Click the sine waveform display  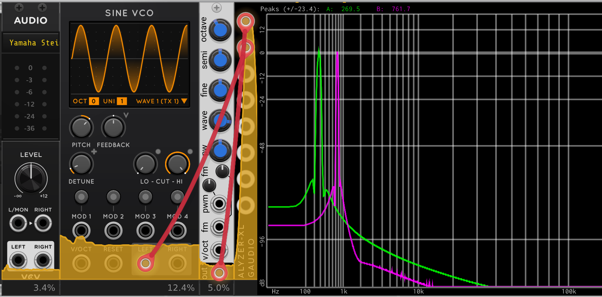pyautogui.click(x=129, y=59)
